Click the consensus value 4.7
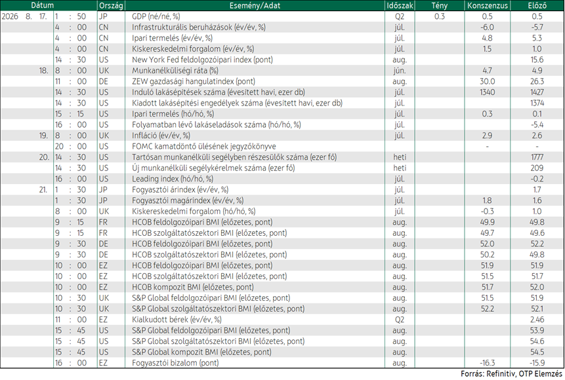The height and width of the screenshot is (380, 565). (487, 71)
